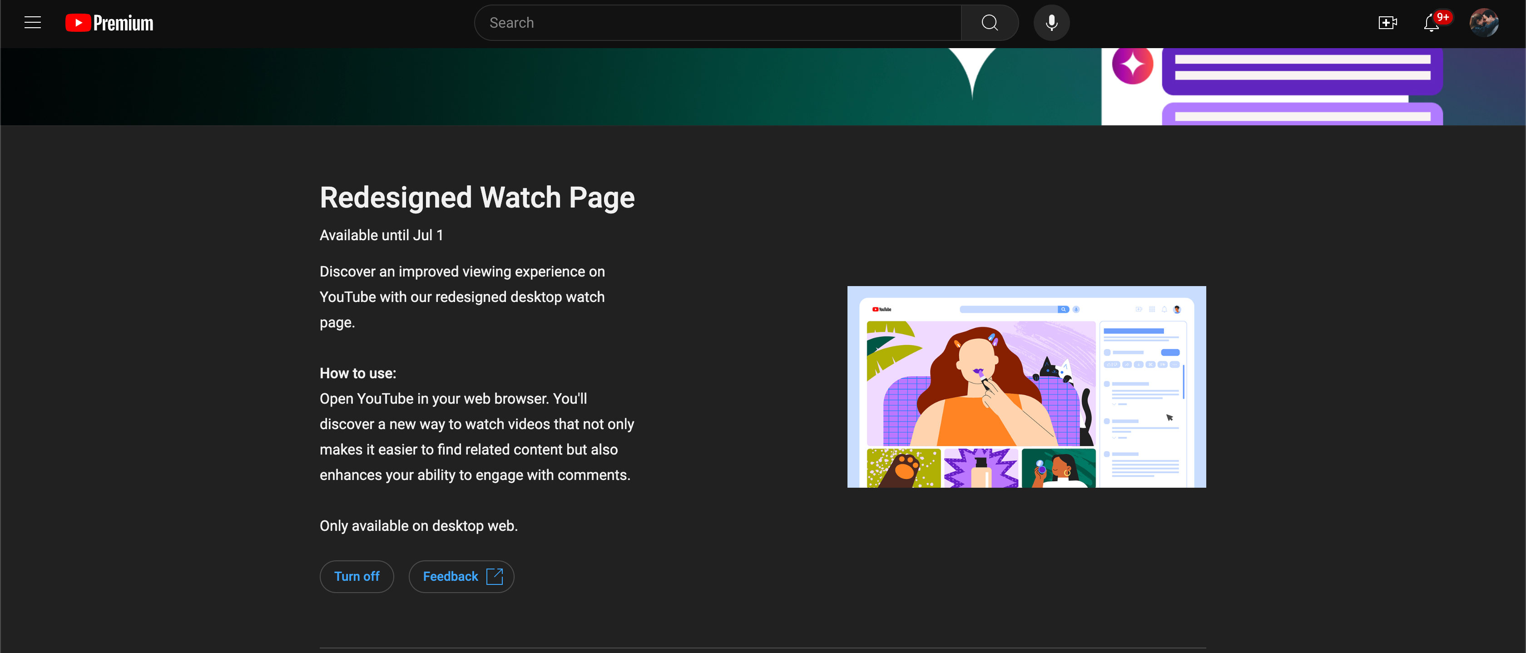Screen dimensions: 1526x653
Task: Click the top banner illustration
Action: (763, 87)
